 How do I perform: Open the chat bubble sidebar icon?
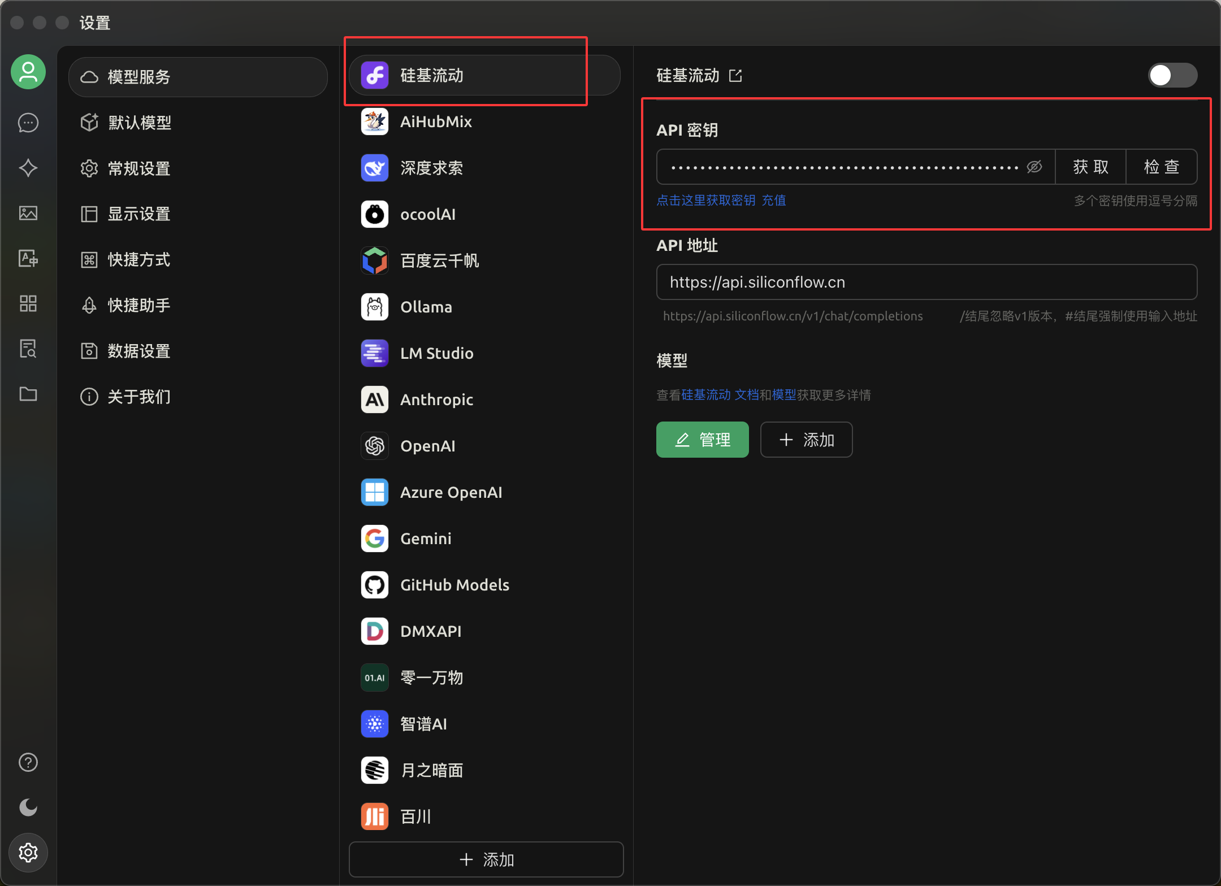28,123
